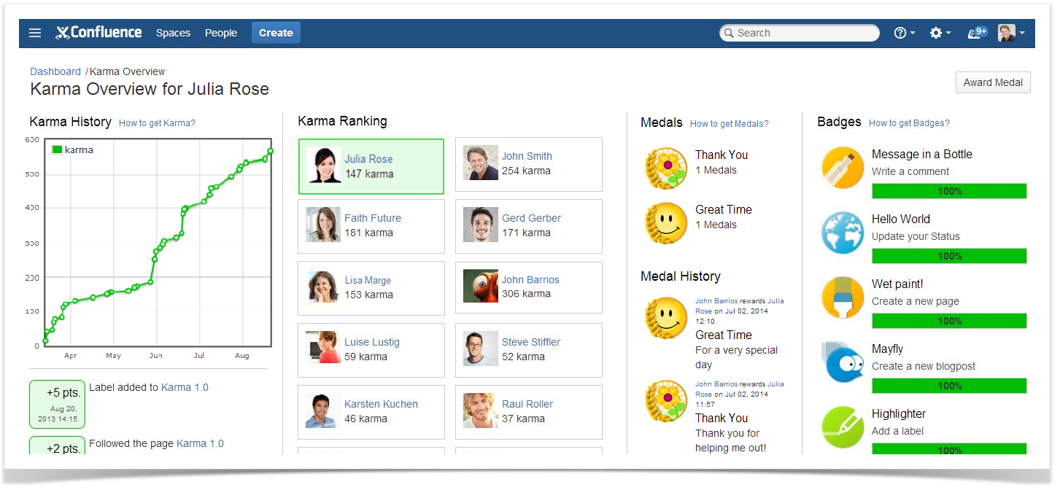The image size is (1060, 490).
Task: Click the Mayfly badge icon
Action: point(843,362)
